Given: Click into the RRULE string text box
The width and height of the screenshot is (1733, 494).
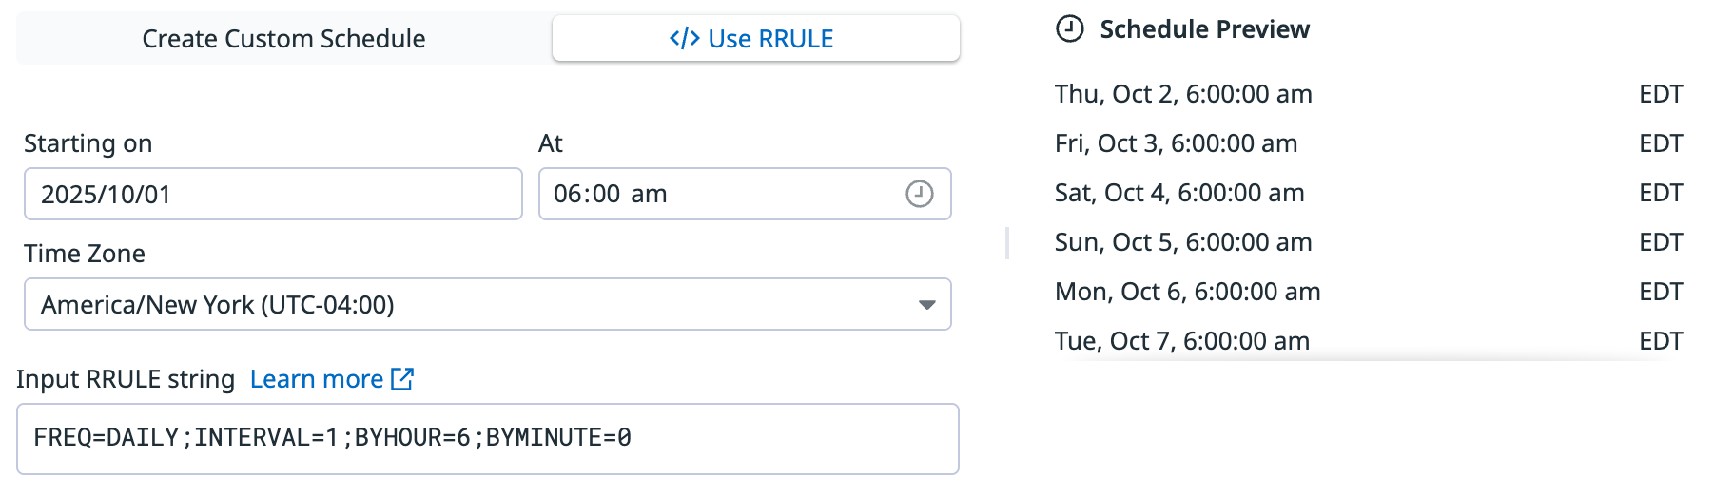Looking at the screenshot, I should click(x=487, y=439).
